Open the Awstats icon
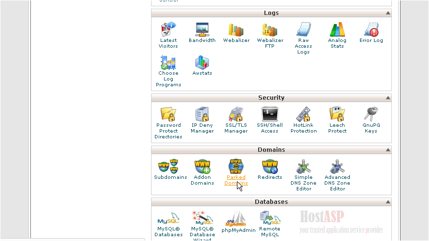The width and height of the screenshot is (429, 241). 202,63
